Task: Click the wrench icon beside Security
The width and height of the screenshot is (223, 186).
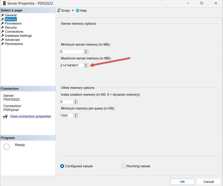Action: coord(3,27)
